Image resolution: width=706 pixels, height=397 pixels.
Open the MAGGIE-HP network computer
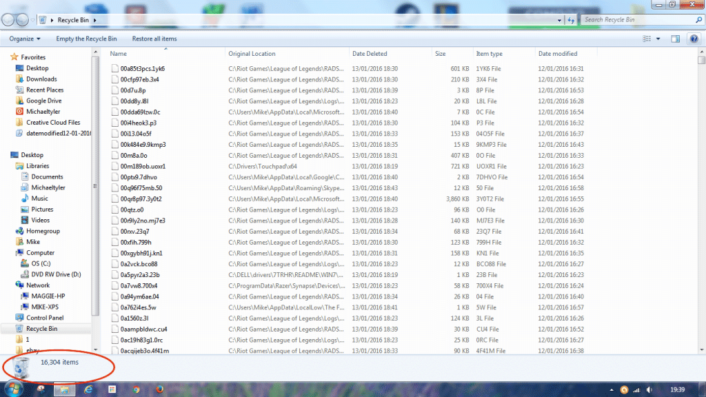[48, 296]
